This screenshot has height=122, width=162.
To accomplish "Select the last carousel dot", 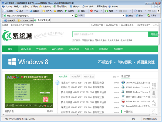I will click(51, 106).
